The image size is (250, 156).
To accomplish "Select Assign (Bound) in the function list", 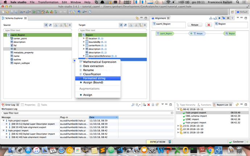I will [x=94, y=83].
